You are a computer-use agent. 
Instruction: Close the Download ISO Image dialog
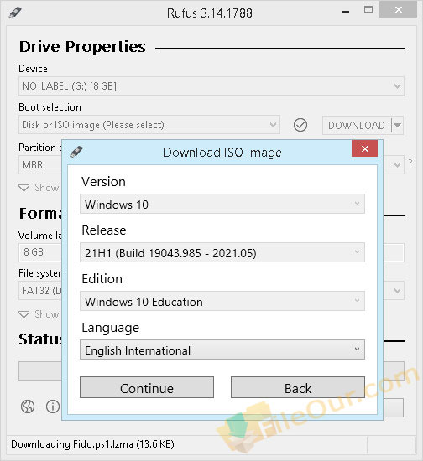(365, 148)
